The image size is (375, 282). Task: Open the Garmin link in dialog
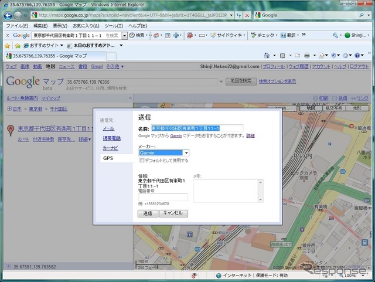pyautogui.click(x=176, y=136)
